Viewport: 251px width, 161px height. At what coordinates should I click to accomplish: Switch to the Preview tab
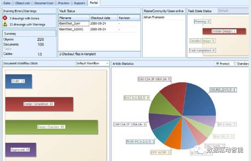pos(64,3)
